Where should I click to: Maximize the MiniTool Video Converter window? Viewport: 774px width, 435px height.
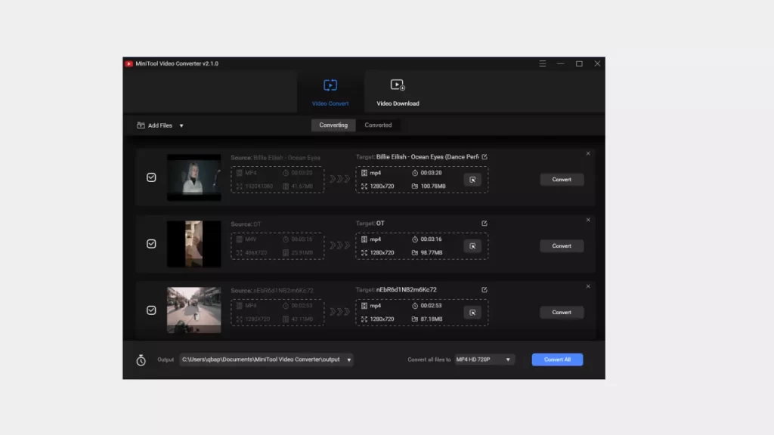click(x=579, y=63)
